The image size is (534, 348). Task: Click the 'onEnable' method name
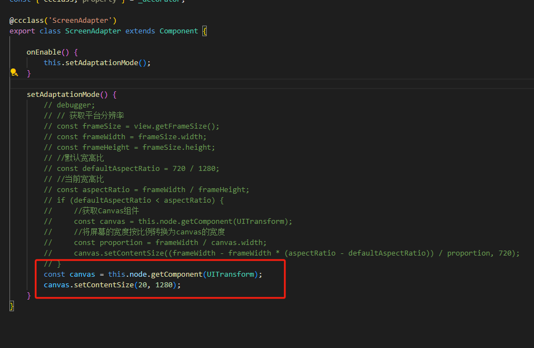pos(43,52)
